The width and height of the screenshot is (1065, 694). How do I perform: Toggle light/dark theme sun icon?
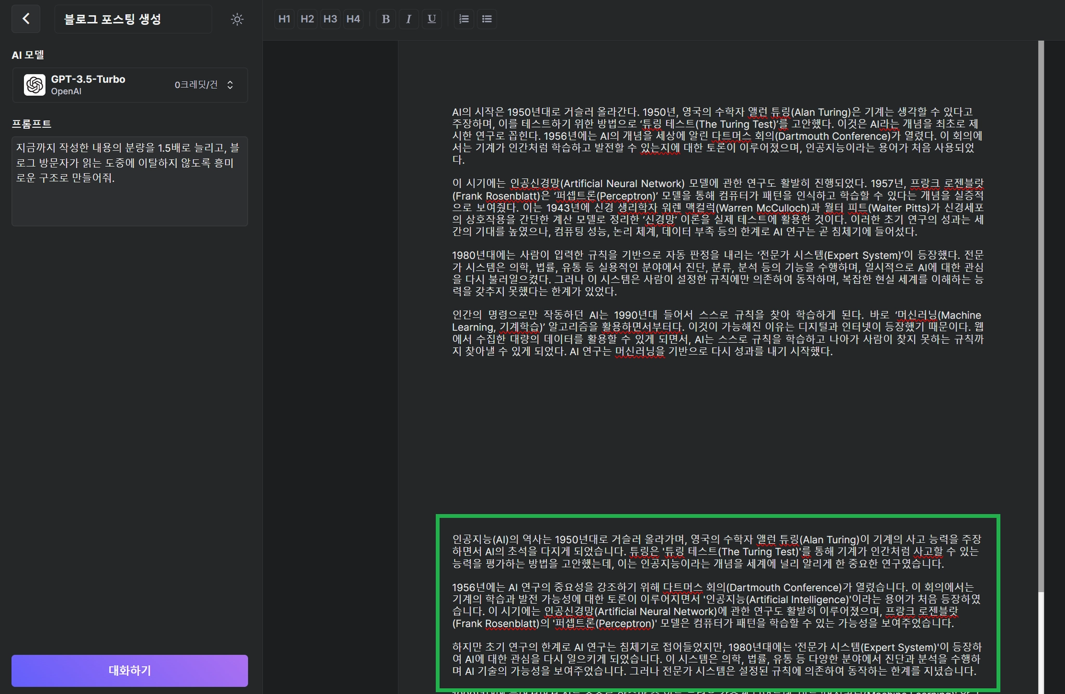click(237, 19)
